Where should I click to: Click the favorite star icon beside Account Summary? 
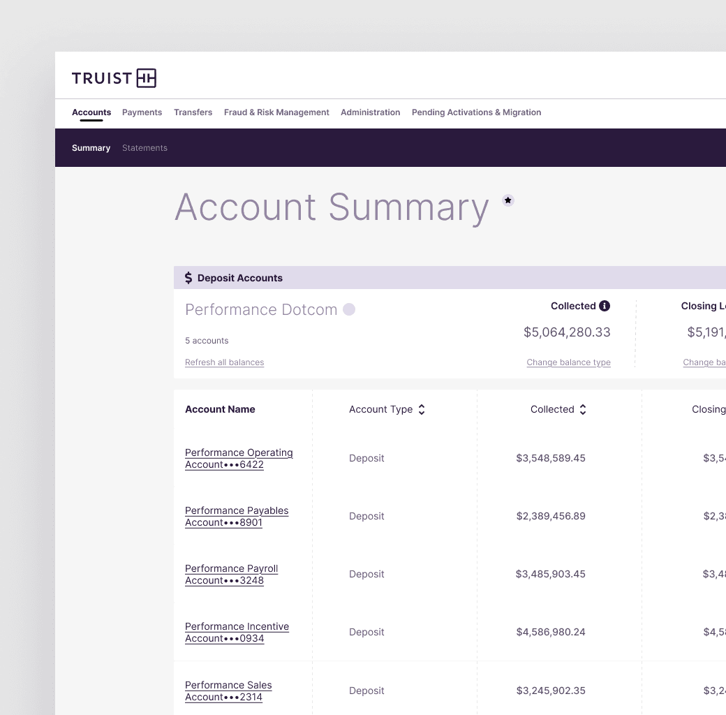[508, 200]
